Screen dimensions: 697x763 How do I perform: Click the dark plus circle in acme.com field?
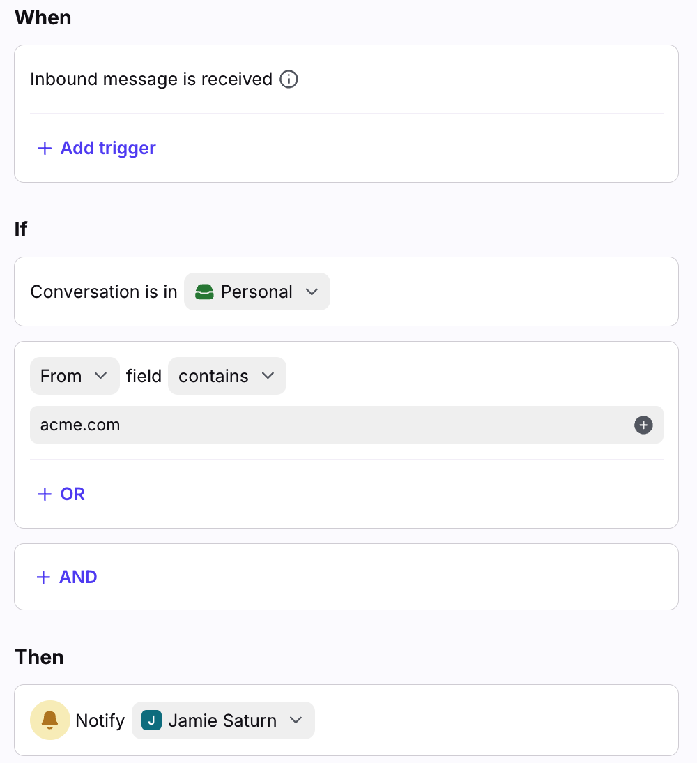coord(643,425)
